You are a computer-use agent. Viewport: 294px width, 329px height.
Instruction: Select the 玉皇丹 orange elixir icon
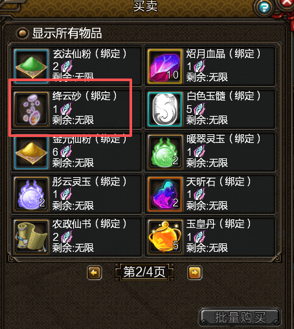(x=165, y=237)
